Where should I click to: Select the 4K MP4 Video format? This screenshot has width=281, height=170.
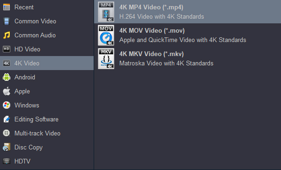(187, 12)
